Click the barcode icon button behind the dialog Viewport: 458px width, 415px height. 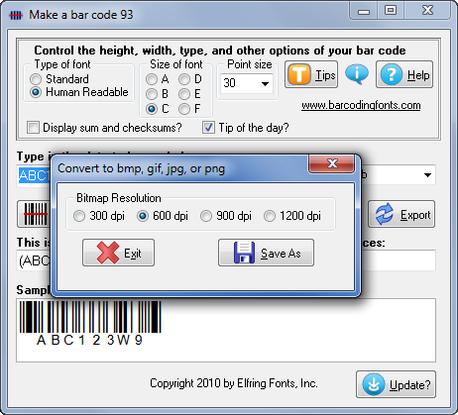click(x=34, y=214)
